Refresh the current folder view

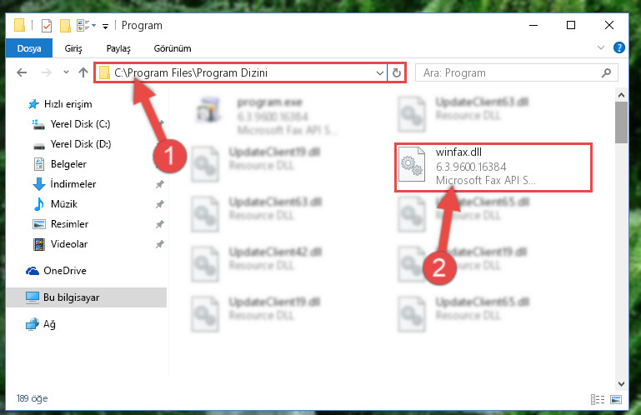(x=397, y=72)
